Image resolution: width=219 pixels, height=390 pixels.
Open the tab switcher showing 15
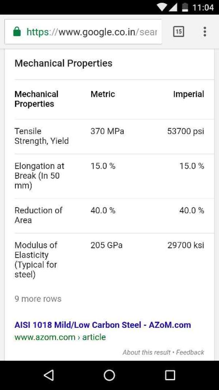[x=178, y=32]
